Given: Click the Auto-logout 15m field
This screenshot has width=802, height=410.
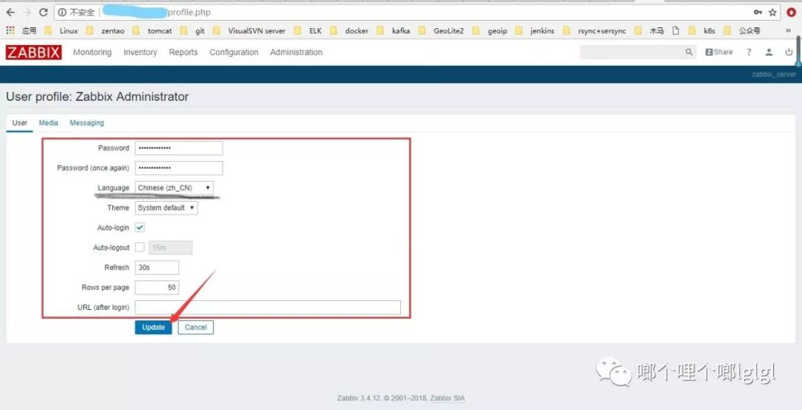Looking at the screenshot, I should [170, 248].
